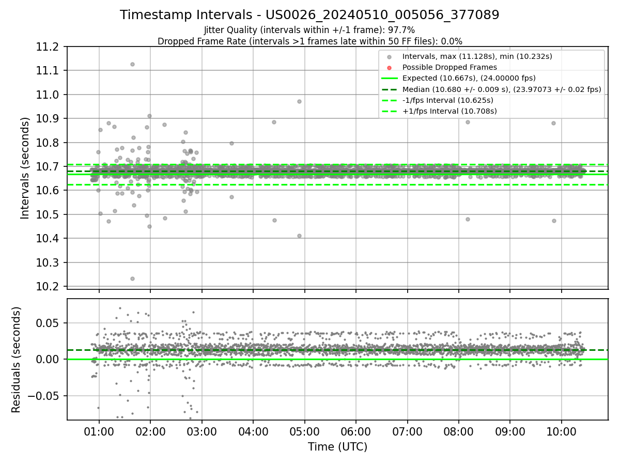The height and width of the screenshot is (465, 620).
Task: Click the minimum interval data point near 10.232s
Action: (132, 278)
